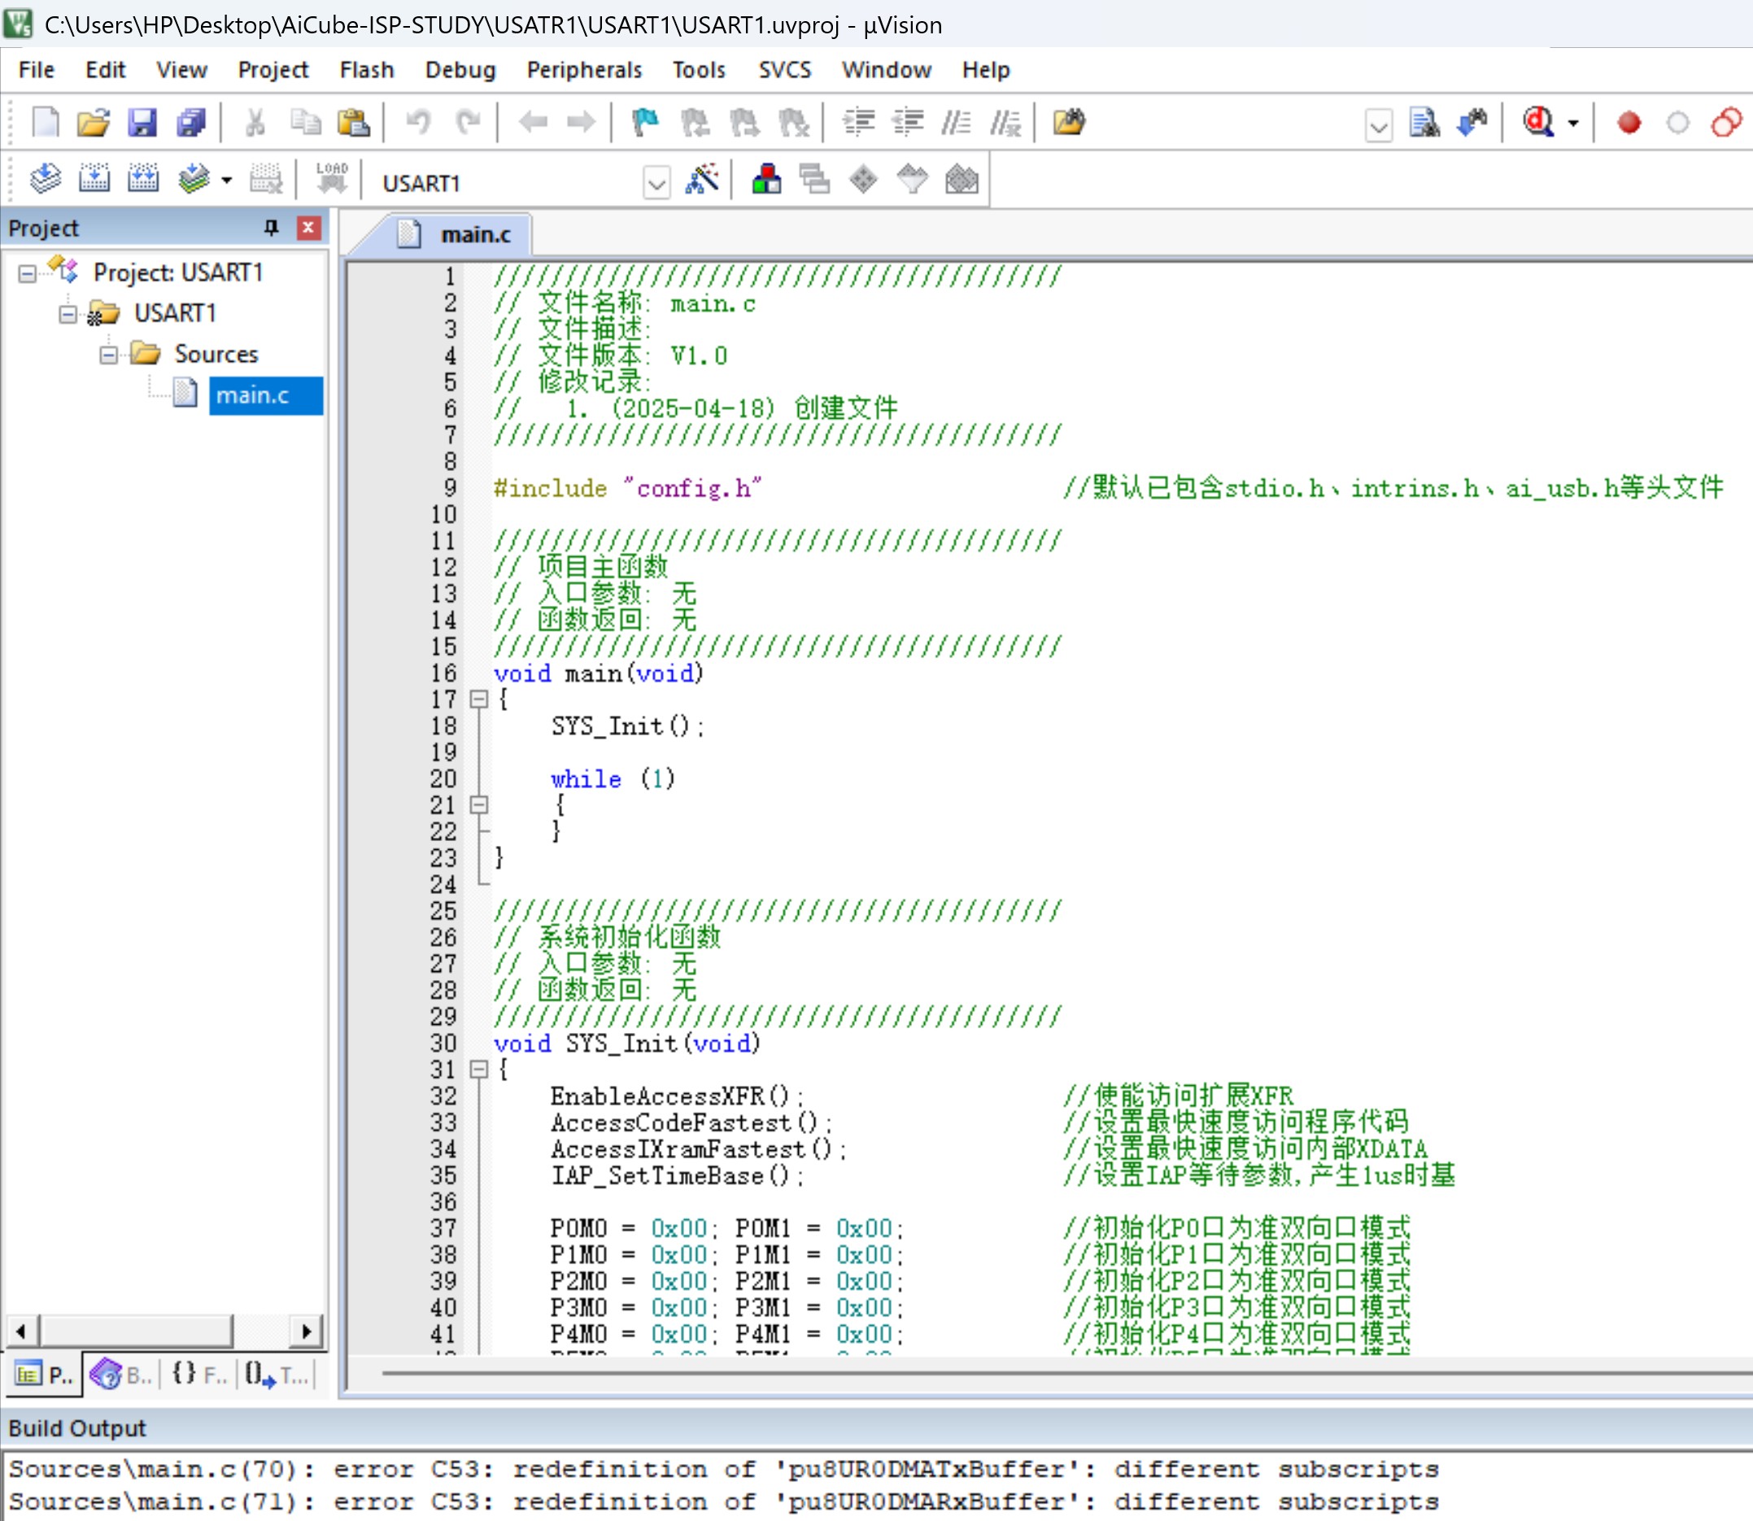Image resolution: width=1753 pixels, height=1521 pixels.
Task: Paste from clipboard icon
Action: coord(354,123)
